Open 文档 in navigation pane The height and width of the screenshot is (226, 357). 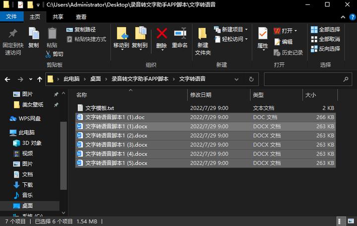[x=23, y=174]
